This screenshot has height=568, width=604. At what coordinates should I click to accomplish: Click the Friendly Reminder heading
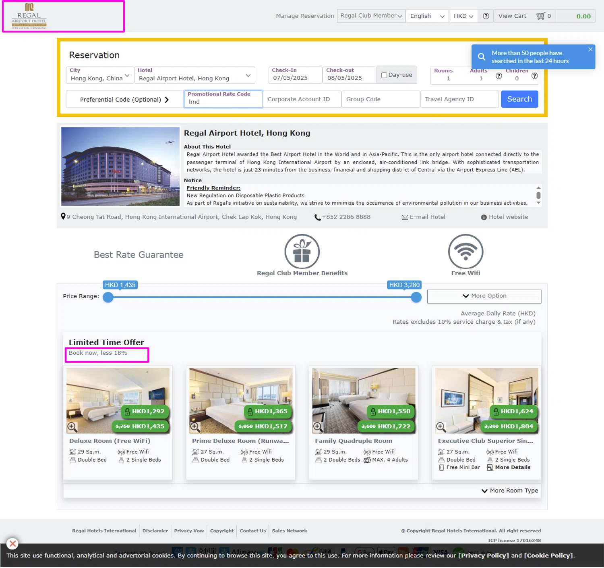click(x=213, y=188)
